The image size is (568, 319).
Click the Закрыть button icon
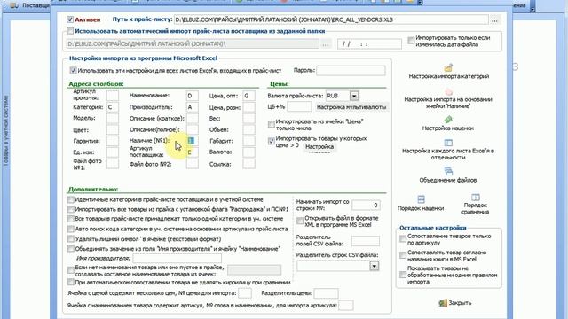443,303
